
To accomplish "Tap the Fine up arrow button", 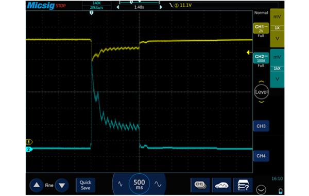I will click(37, 185).
